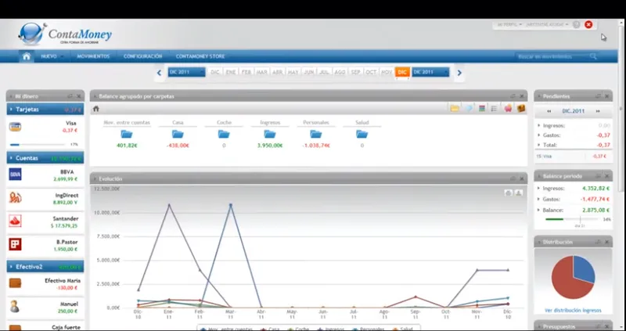The image size is (626, 331).
Task: Open the Personales folder
Action: pyautogui.click(x=316, y=134)
